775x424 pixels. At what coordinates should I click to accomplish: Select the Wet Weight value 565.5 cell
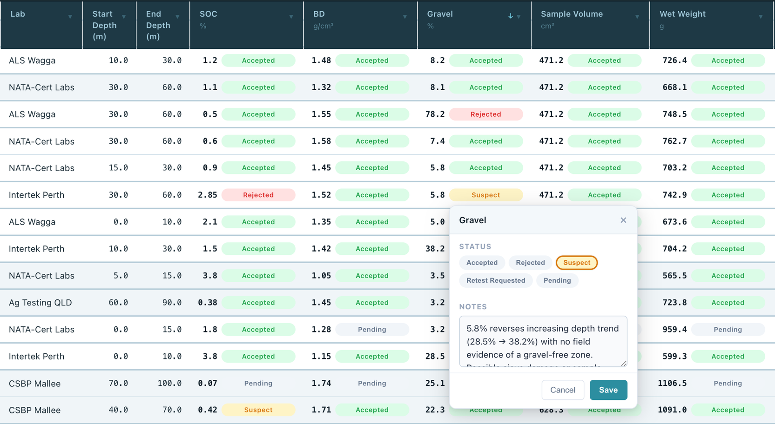[x=674, y=276]
